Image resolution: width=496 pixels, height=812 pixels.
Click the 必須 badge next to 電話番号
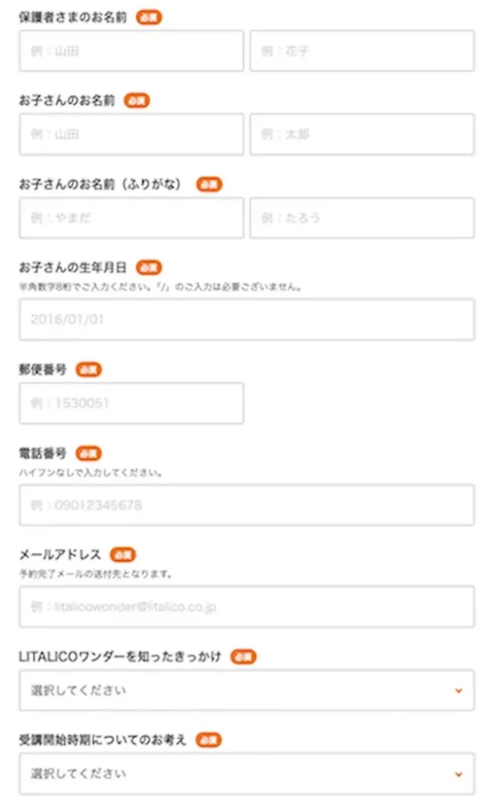pyautogui.click(x=89, y=453)
